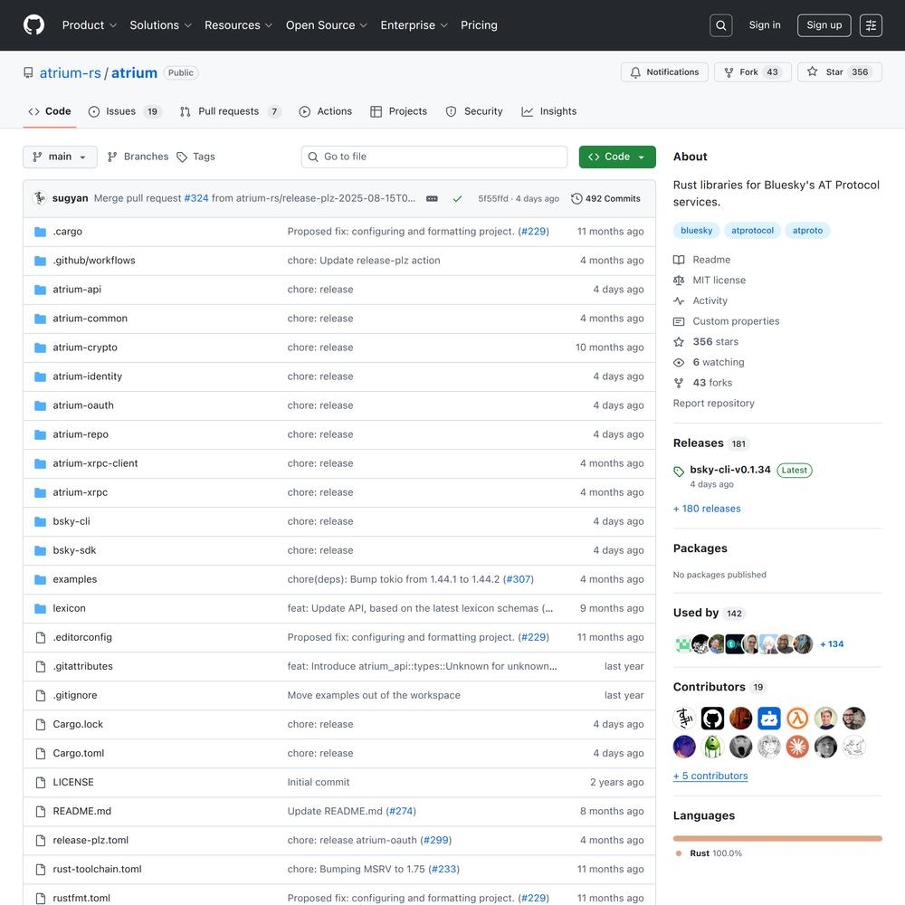Click the LICENSE file icon
Screen dimensions: 905x905
pos(41,782)
